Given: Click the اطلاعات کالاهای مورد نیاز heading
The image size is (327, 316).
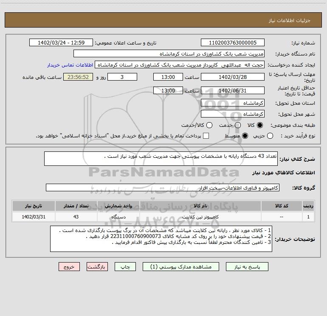Looking at the screenshot, I should (284, 173).
